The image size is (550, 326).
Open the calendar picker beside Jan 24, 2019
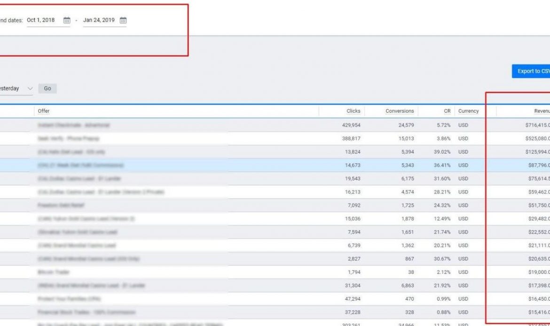point(123,20)
